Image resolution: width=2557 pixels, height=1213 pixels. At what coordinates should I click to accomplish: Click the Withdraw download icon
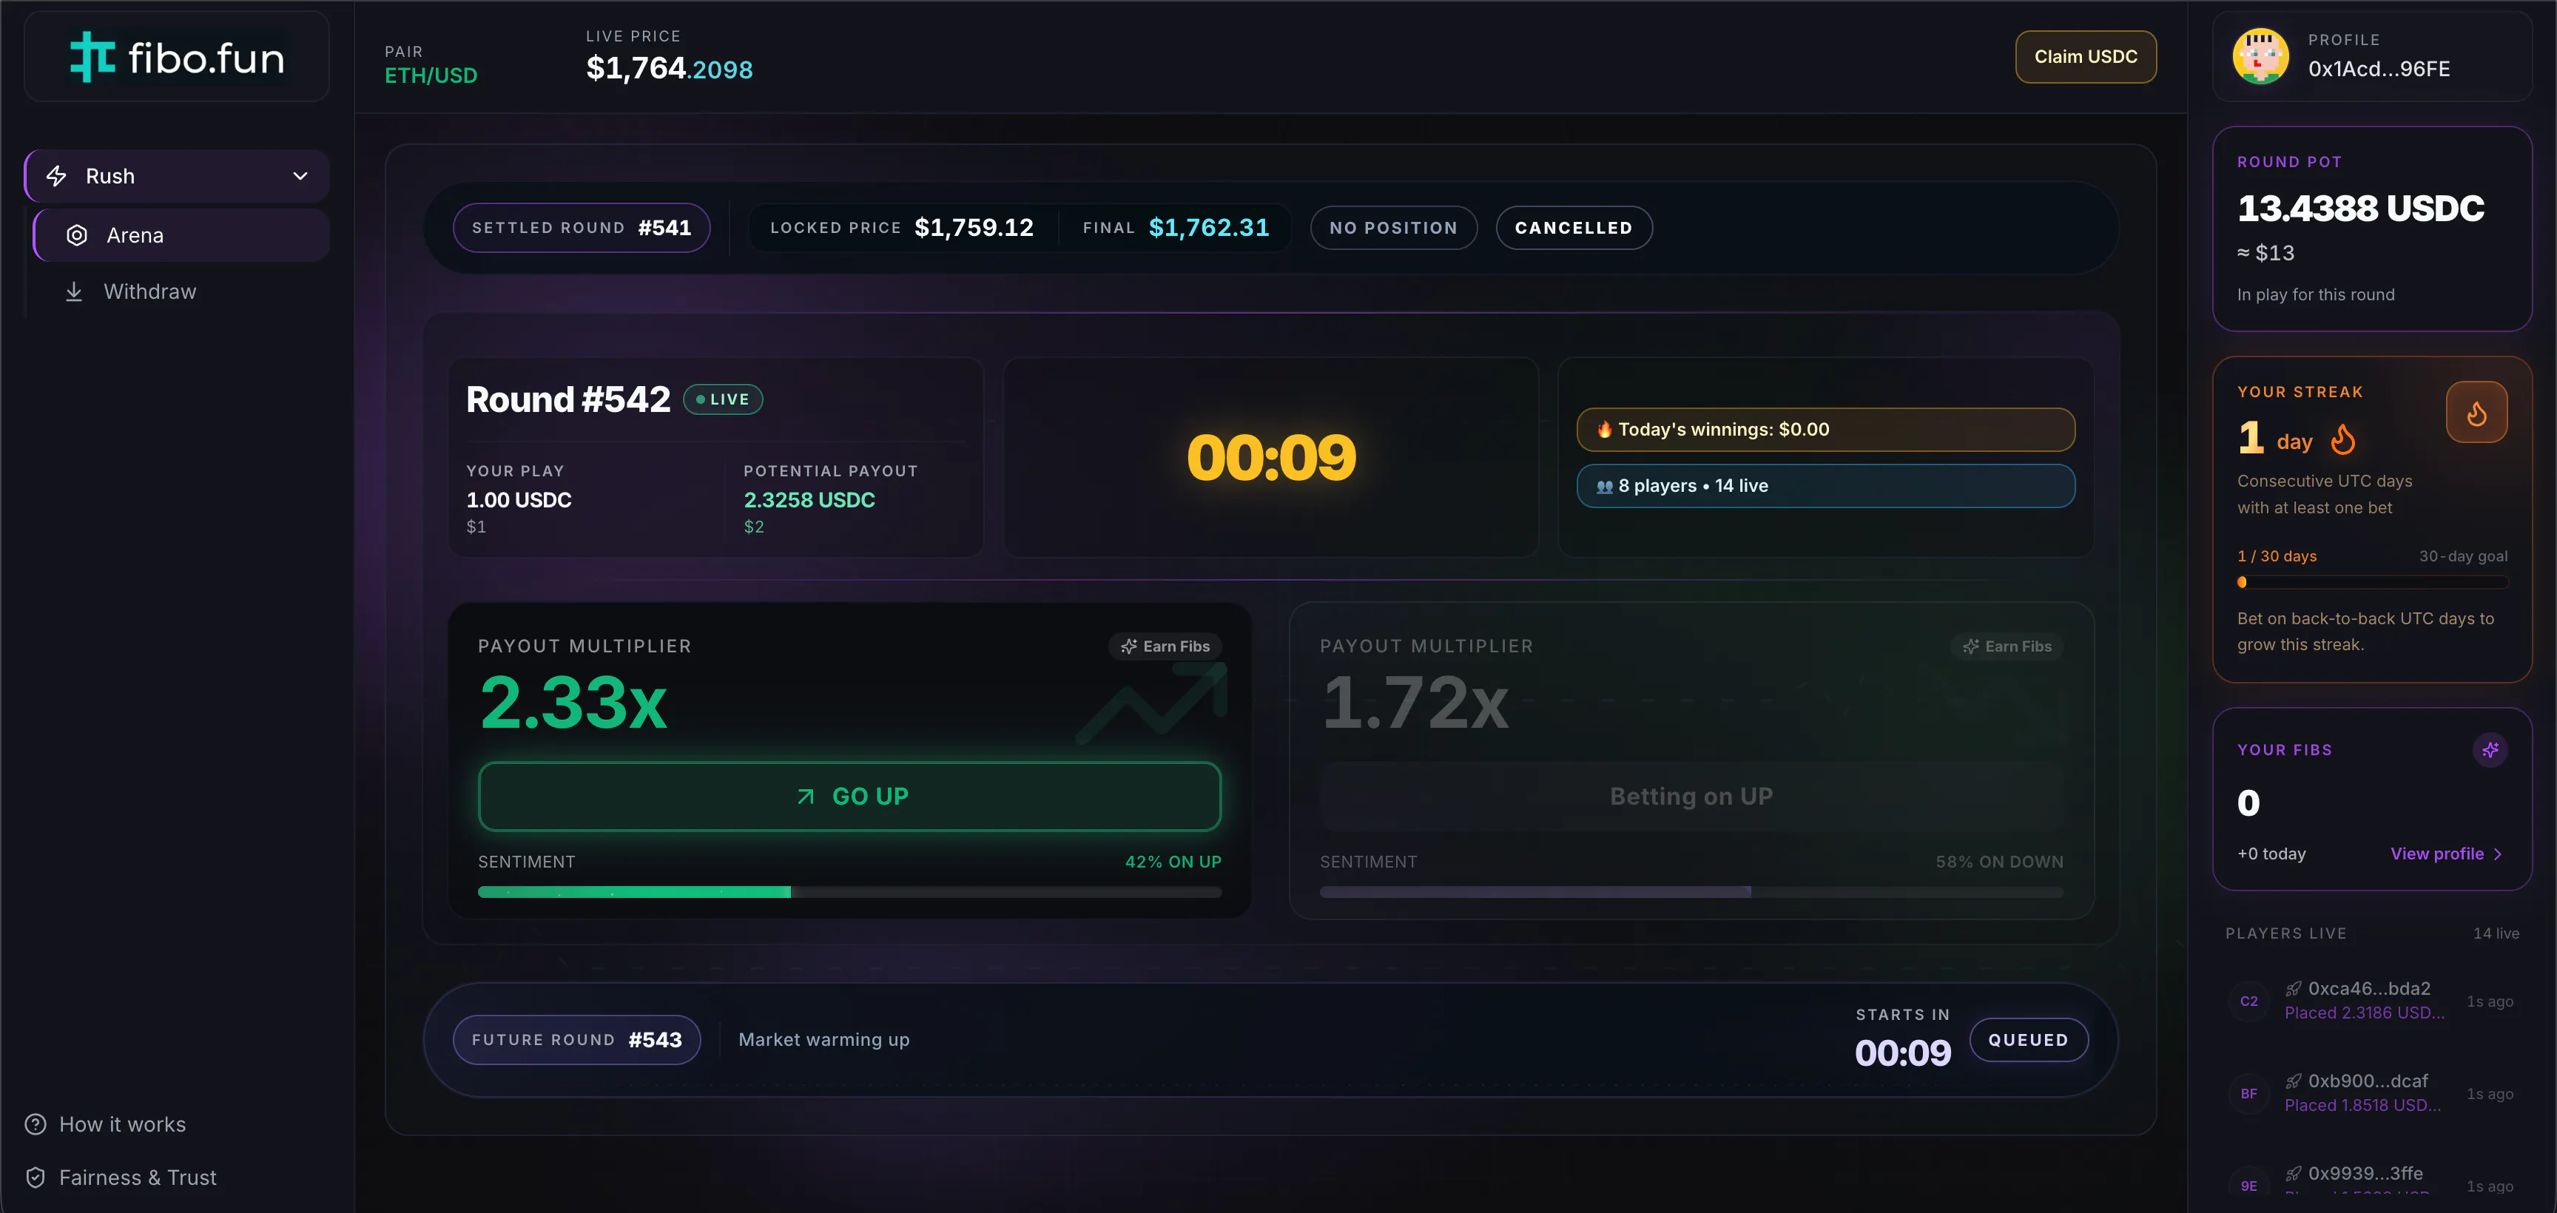tap(73, 292)
